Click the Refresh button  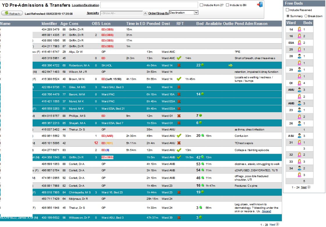[x=12, y=13]
